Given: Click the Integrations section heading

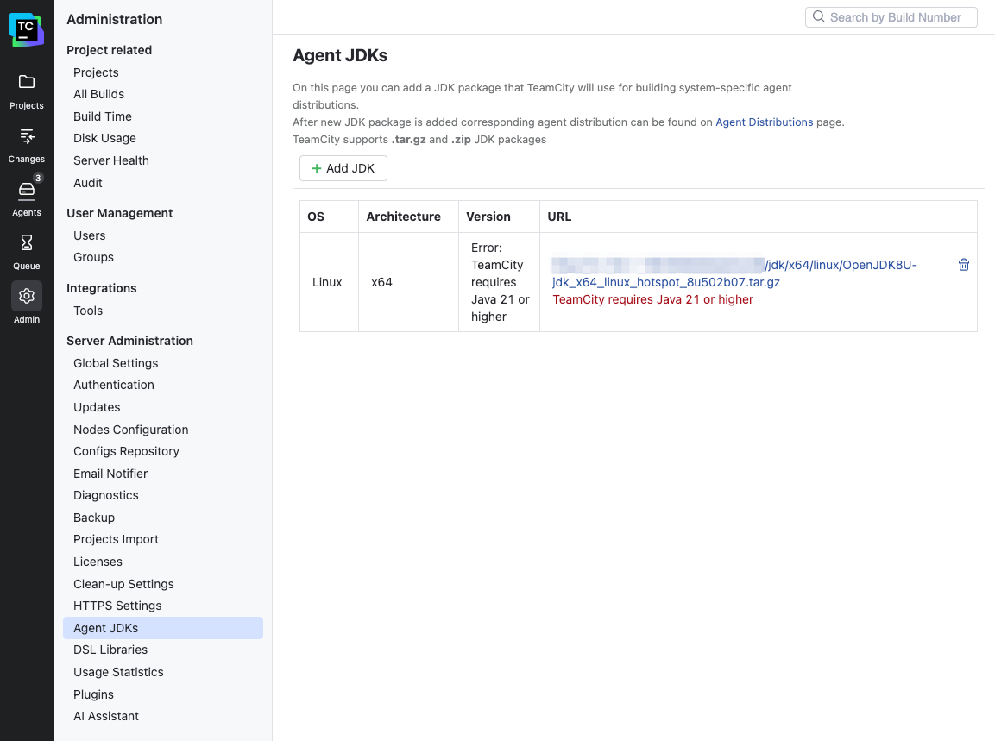Looking at the screenshot, I should (x=102, y=288).
